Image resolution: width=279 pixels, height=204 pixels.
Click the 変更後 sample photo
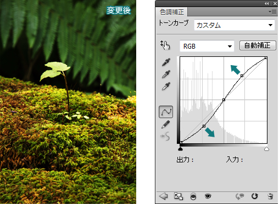(68, 102)
